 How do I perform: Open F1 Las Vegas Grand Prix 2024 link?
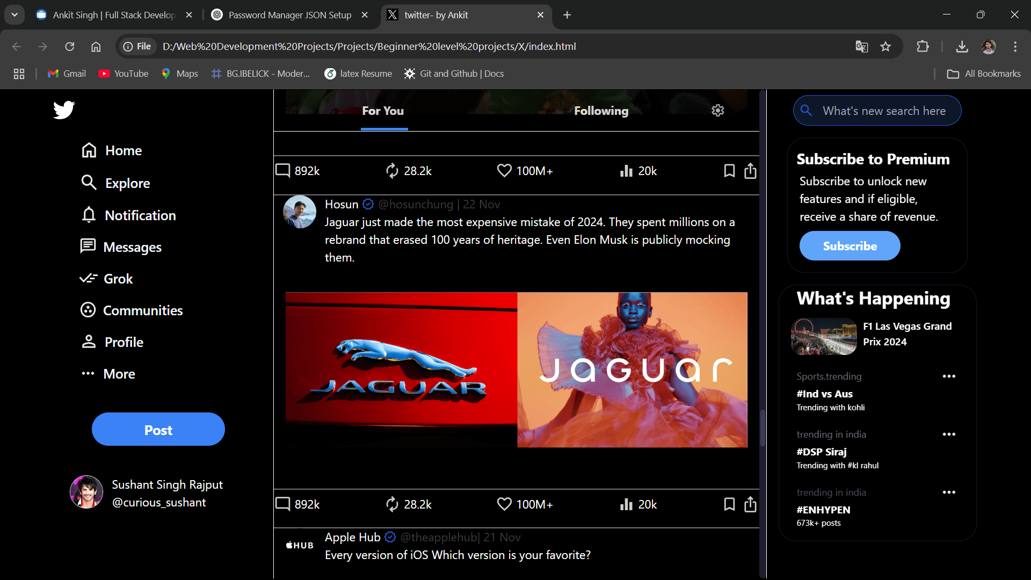[907, 334]
